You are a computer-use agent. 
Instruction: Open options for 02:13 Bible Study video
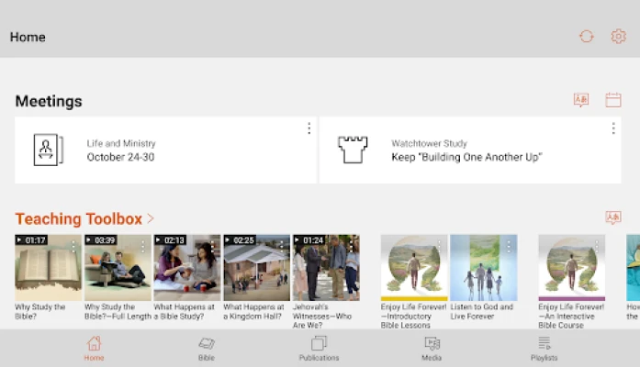tap(212, 246)
